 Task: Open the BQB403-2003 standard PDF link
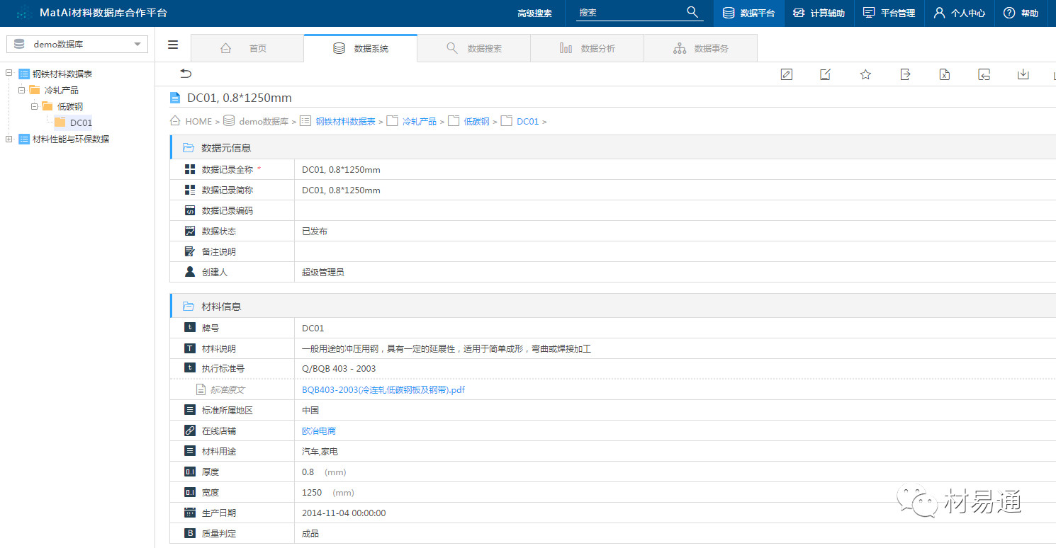click(x=383, y=389)
